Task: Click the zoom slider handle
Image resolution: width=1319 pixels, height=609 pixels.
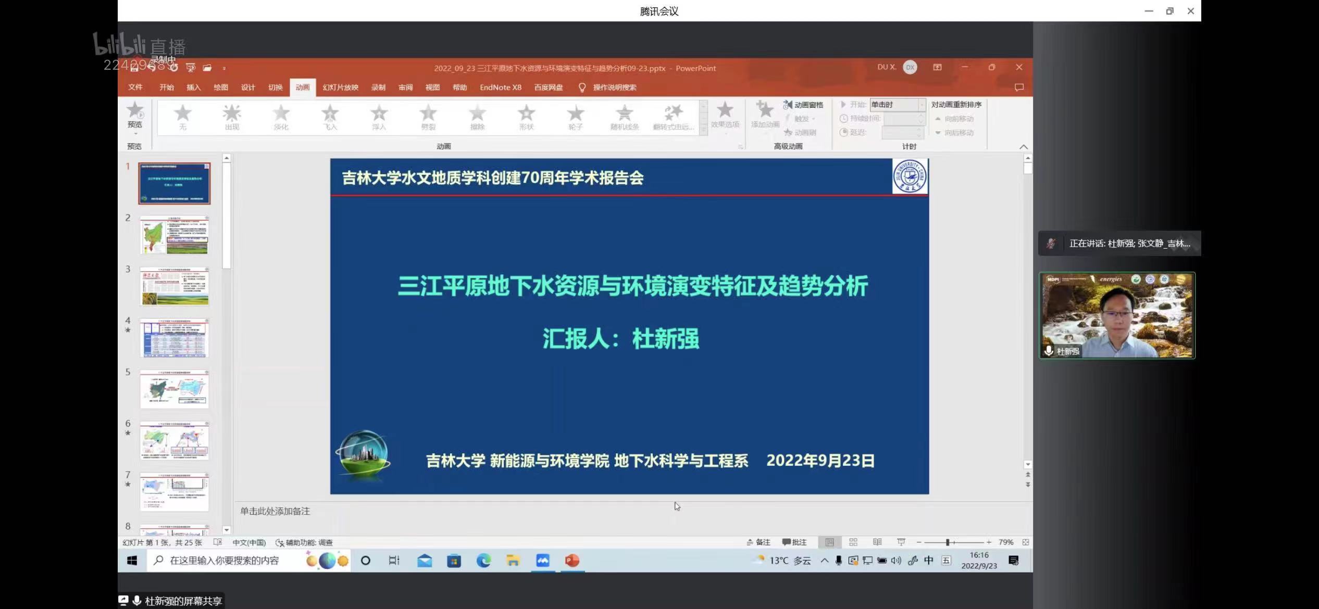Action: (x=948, y=542)
